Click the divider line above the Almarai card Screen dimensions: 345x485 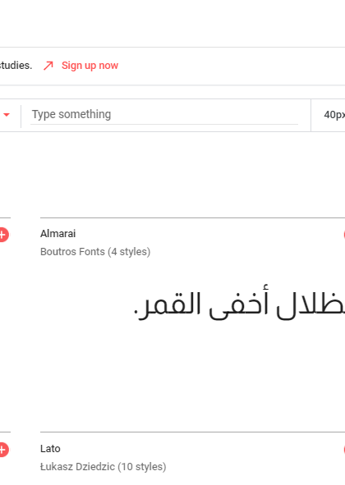pos(193,217)
